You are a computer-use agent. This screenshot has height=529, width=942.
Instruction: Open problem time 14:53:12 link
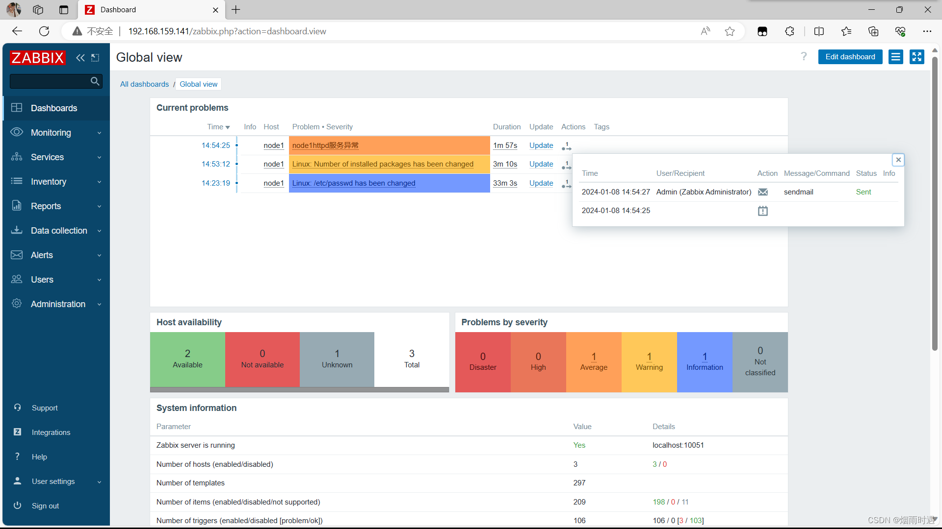[x=215, y=164]
